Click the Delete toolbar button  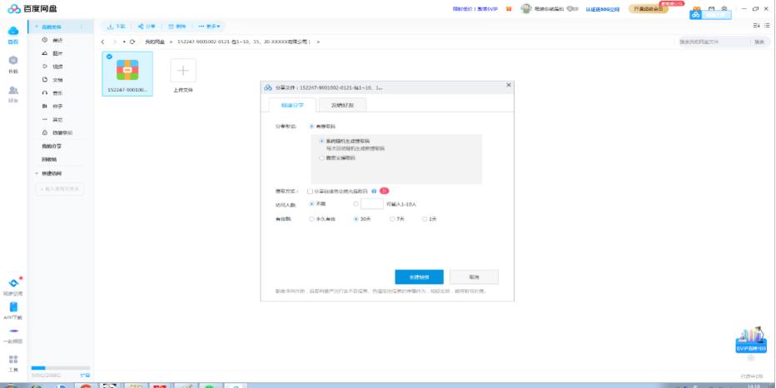pyautogui.click(x=177, y=27)
